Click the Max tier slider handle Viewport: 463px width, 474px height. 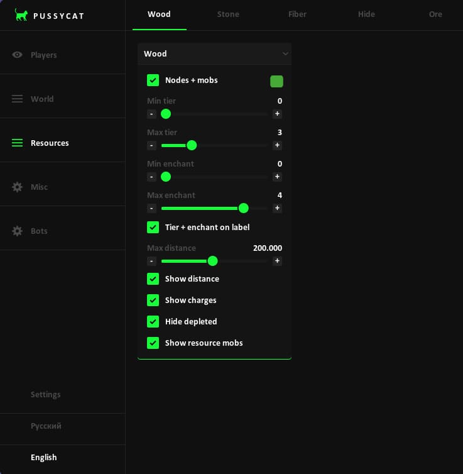tap(192, 145)
